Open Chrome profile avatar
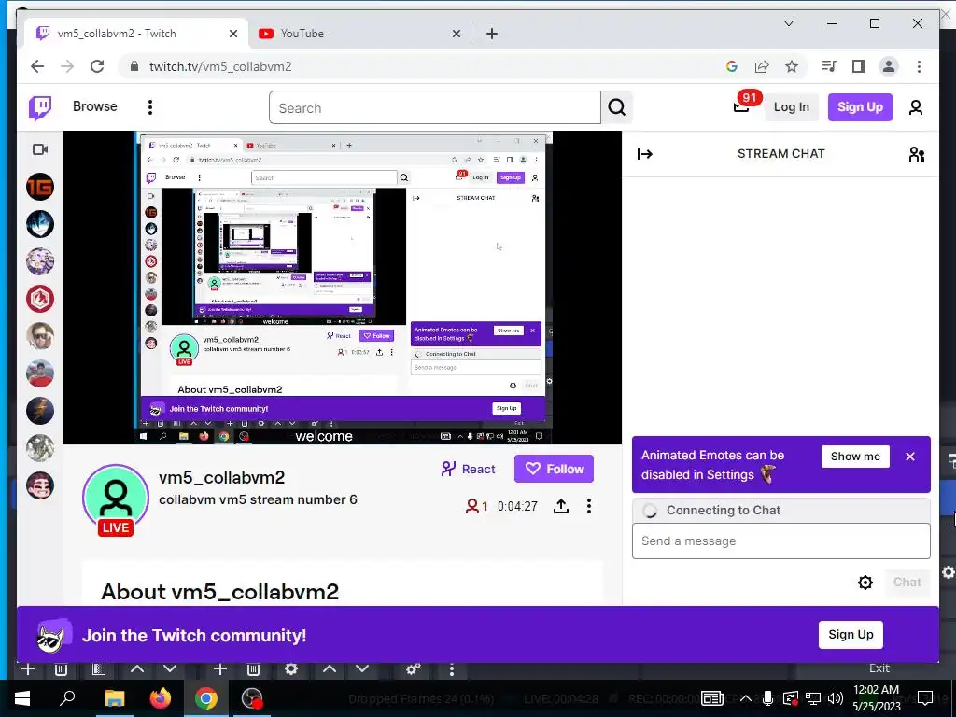This screenshot has width=956, height=717. 889,66
